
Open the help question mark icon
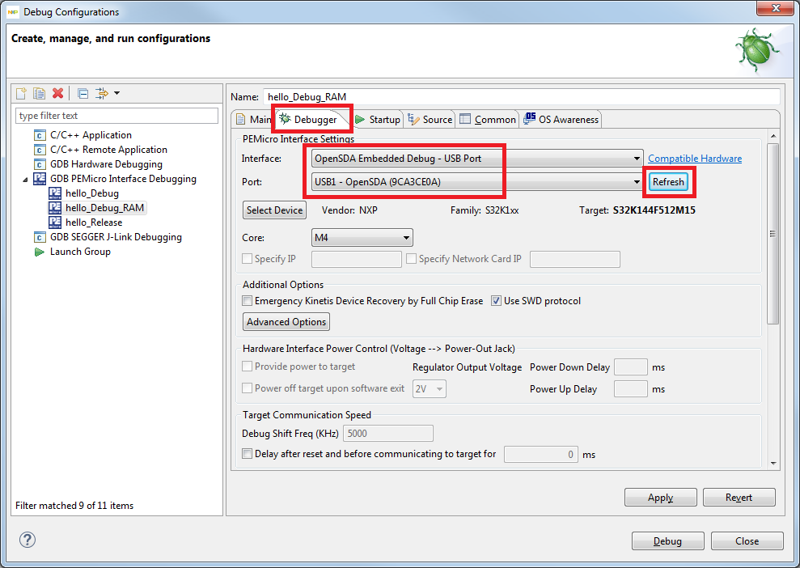pos(28,540)
